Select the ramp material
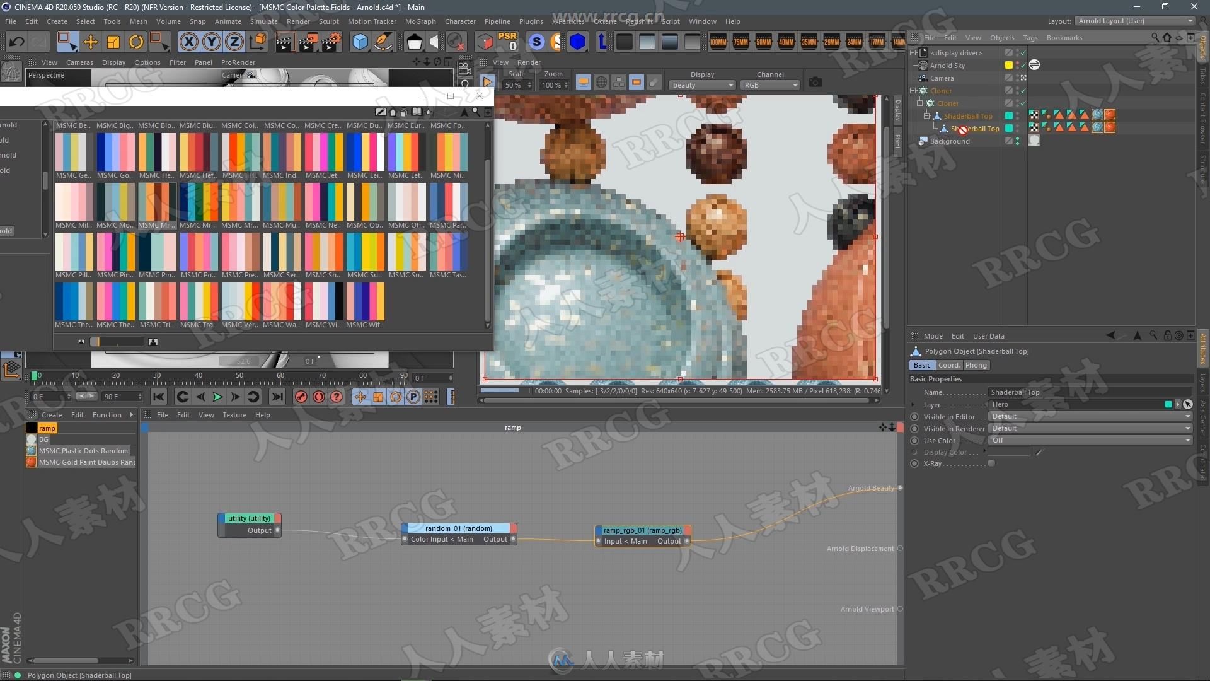The width and height of the screenshot is (1210, 681). (47, 428)
